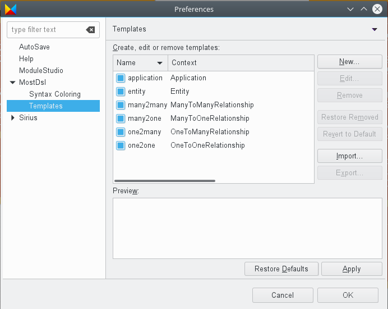Screen dimensions: 388x309
Task: Click the ModuleStudio app logo in title bar
Action: click(x=11, y=9)
